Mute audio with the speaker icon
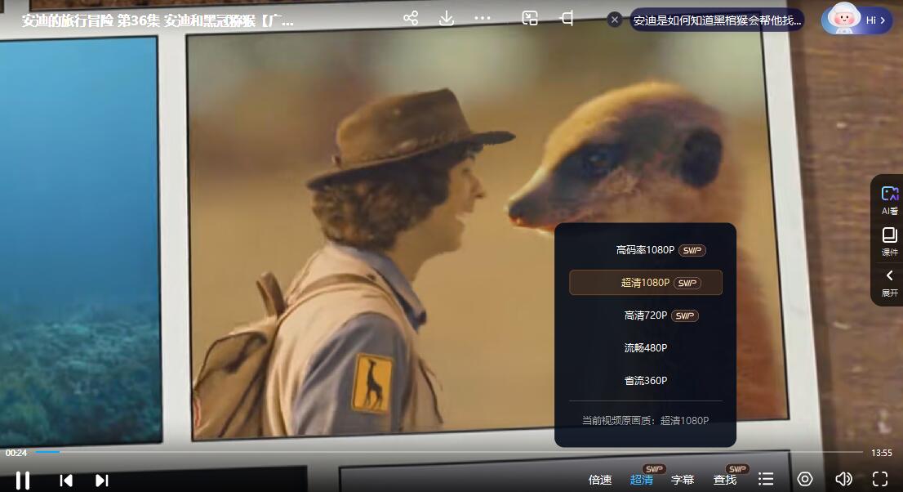 [843, 479]
